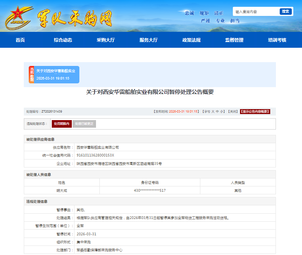
Task: Click the orange 当前数据 badge
Action: coord(32,75)
